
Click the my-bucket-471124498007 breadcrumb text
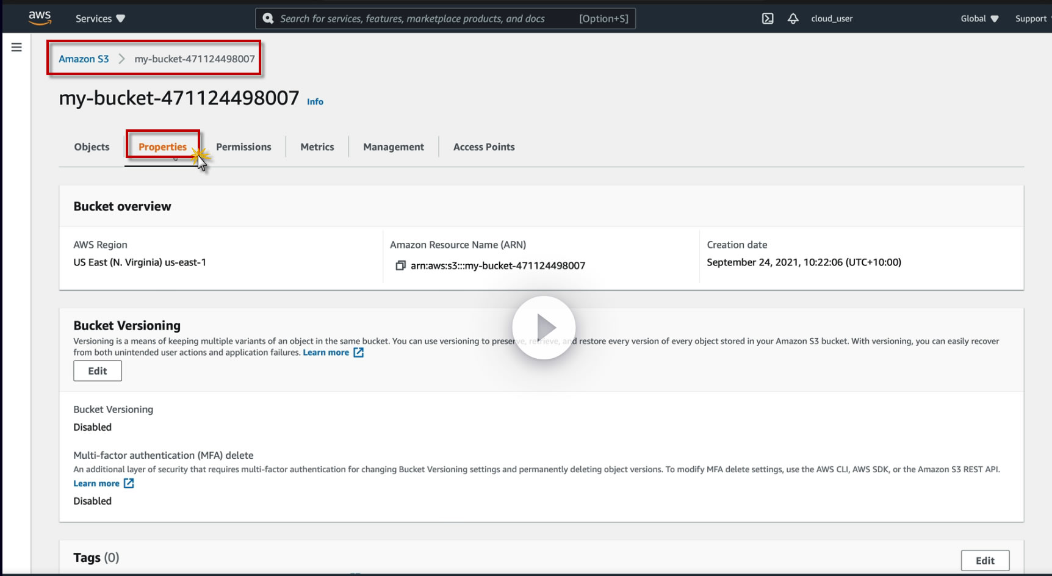195,59
